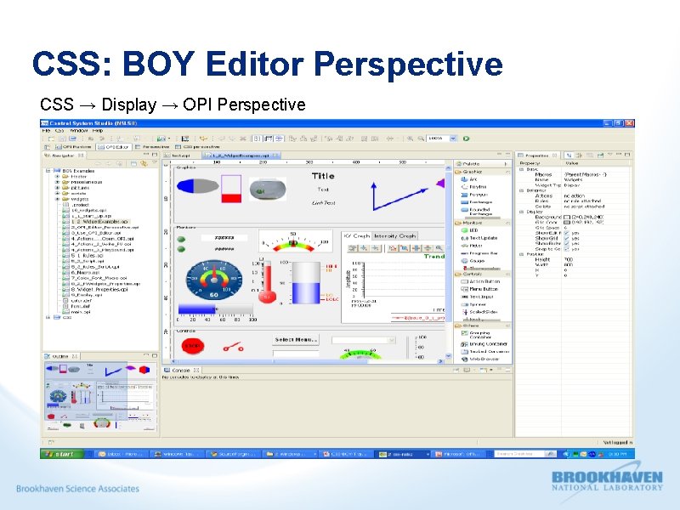This screenshot has height=510, width=680.
Task: Select the Polyline widget in Palette
Action: tap(473, 187)
